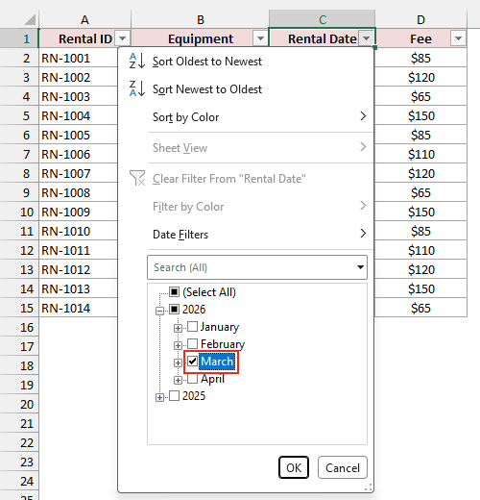Click the January label in the tree
The image size is (480, 500).
[220, 327]
